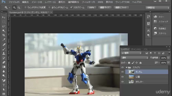Expand the collapsed tools panel arrows
This screenshot has width=172, height=96.
coord(2,11)
